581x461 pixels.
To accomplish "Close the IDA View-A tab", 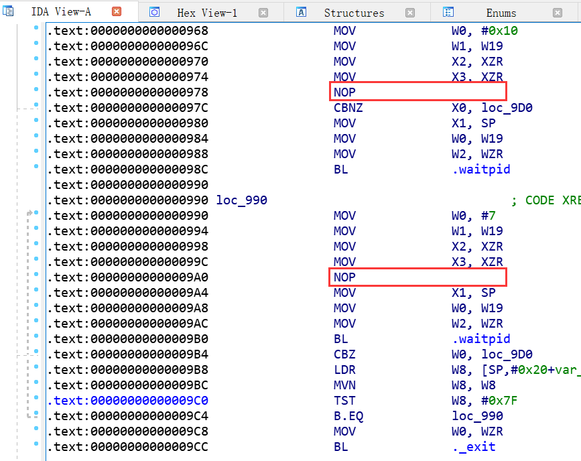I will click(117, 11).
